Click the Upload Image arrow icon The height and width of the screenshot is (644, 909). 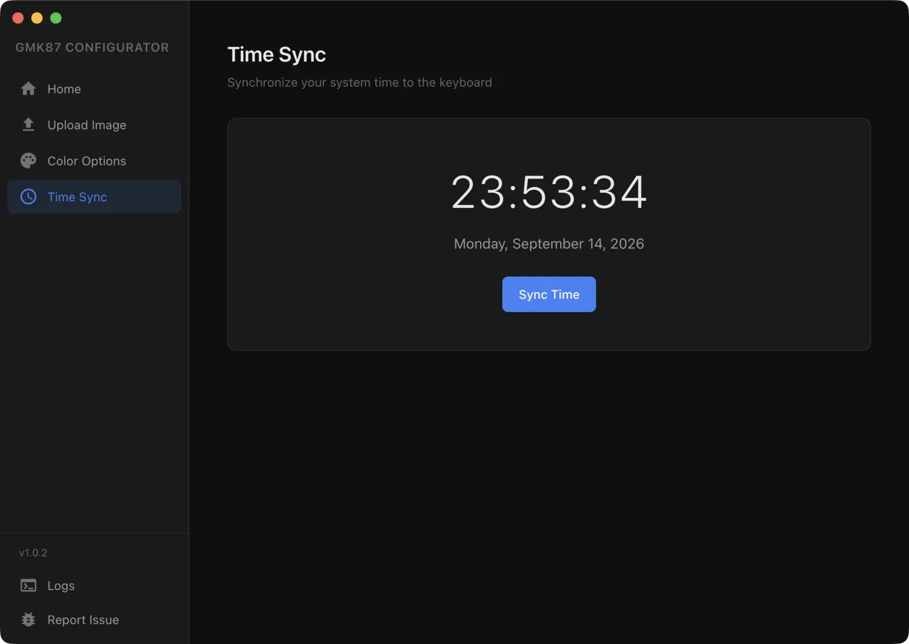point(28,124)
